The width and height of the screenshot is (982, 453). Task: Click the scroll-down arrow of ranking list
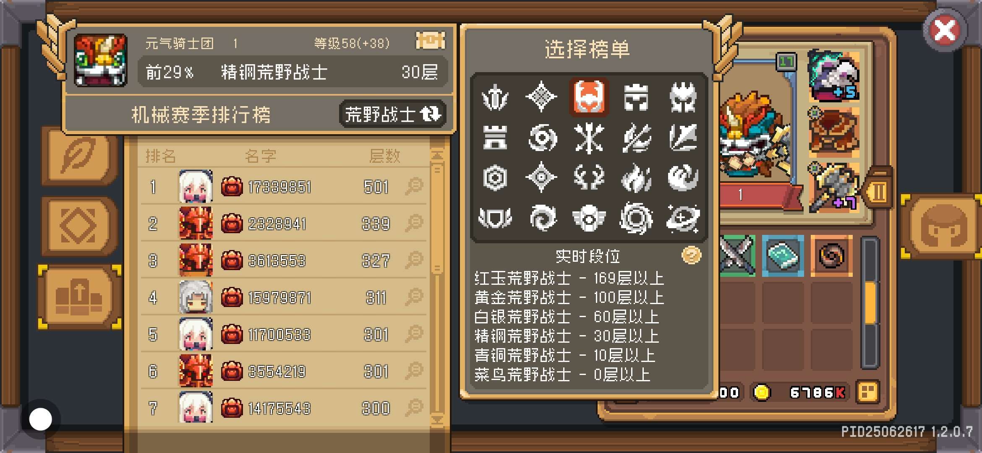[x=437, y=419]
